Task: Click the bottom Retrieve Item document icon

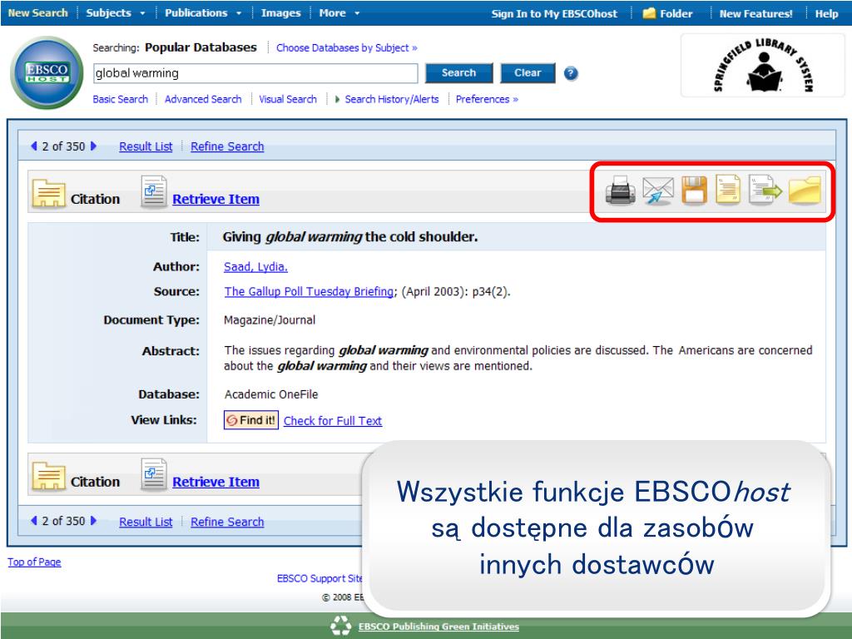Action: pyautogui.click(x=154, y=474)
